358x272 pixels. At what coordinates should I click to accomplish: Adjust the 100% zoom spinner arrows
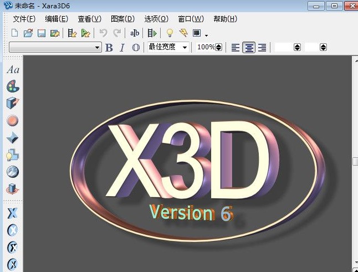219,47
